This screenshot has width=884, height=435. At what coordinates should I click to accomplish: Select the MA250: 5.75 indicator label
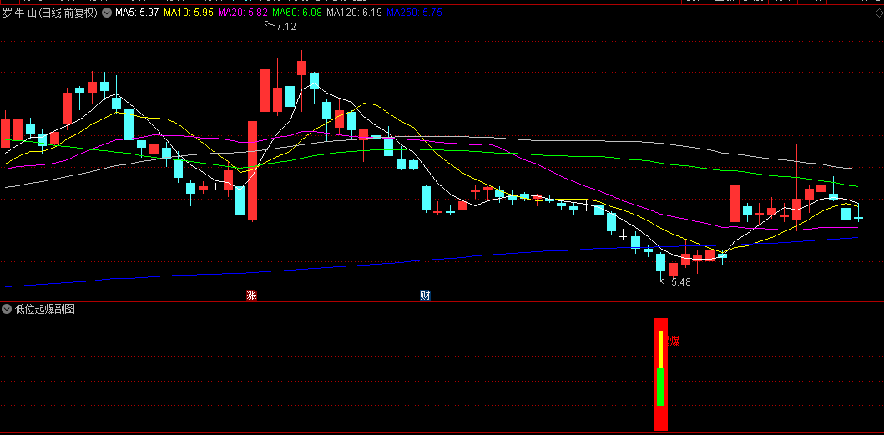[414, 13]
